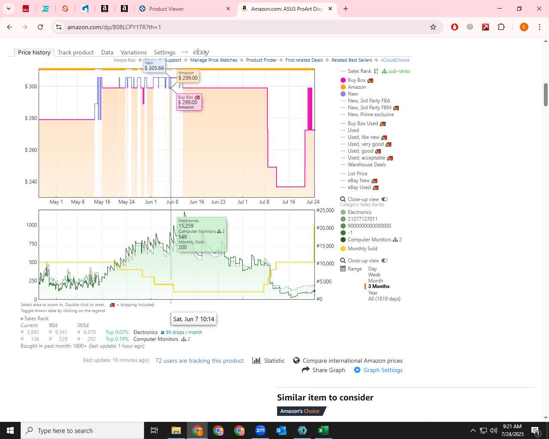Open Related Best Sellers link

[x=352, y=60]
